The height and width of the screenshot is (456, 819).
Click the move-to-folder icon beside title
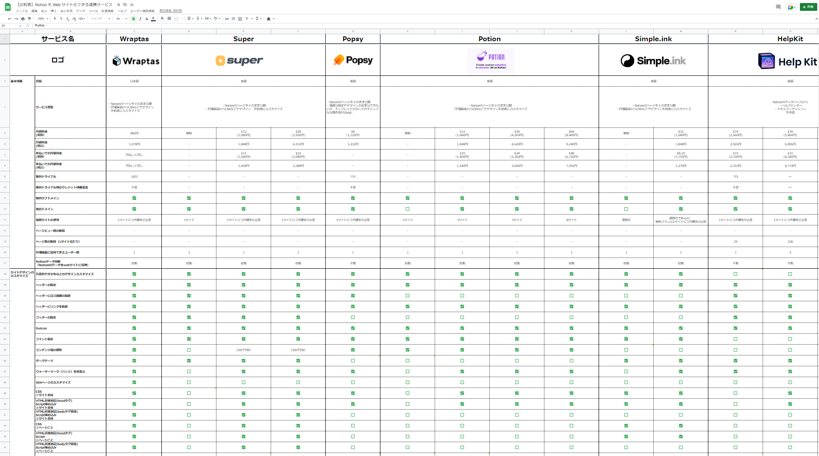(x=125, y=5)
